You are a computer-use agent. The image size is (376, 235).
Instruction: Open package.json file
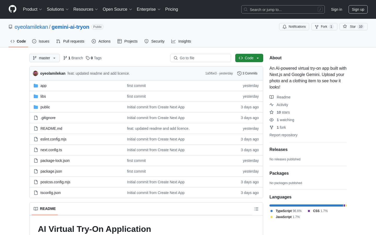[51, 171]
